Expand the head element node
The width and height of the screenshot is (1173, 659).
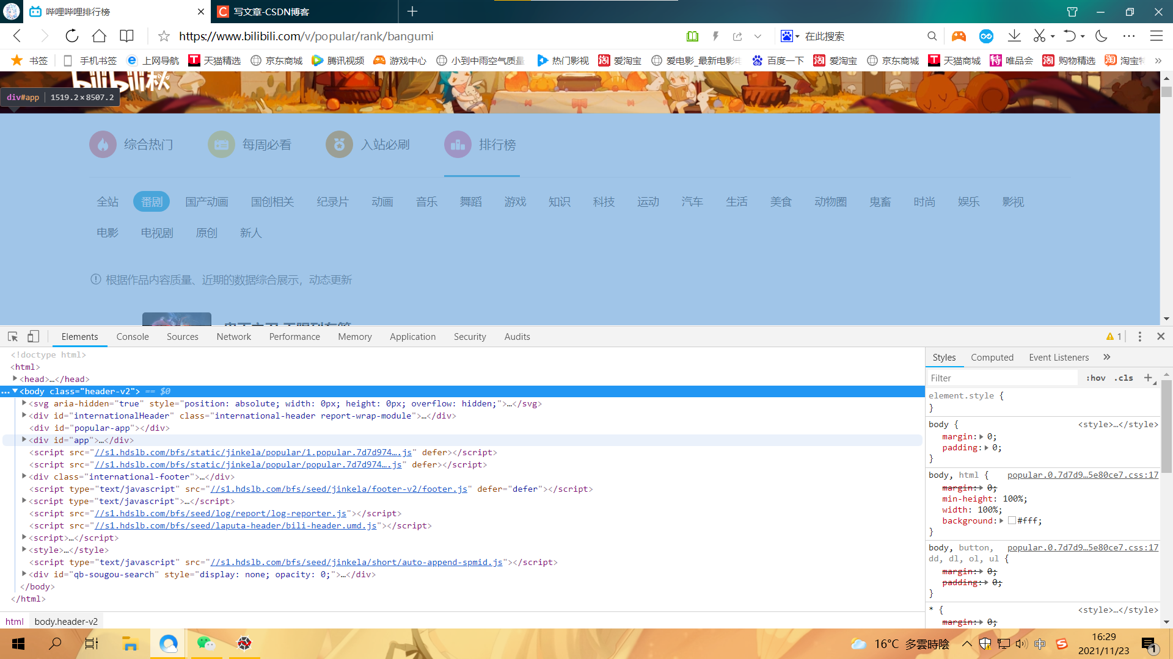tap(15, 379)
